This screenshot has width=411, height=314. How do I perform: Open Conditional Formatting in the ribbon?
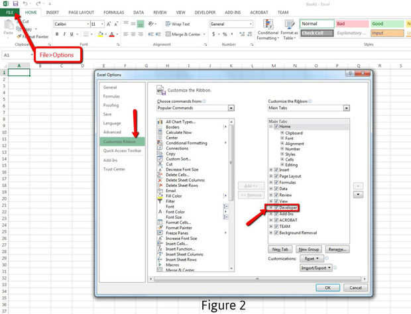(268, 30)
